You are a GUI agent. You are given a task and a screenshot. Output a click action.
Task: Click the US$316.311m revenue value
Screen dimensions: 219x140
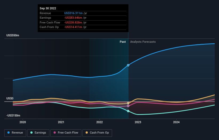(x=73, y=13)
